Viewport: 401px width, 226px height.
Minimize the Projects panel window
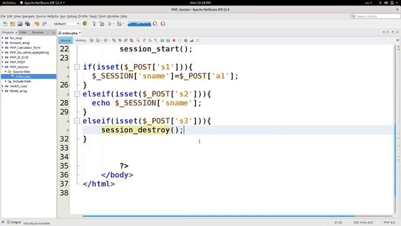click(53, 33)
